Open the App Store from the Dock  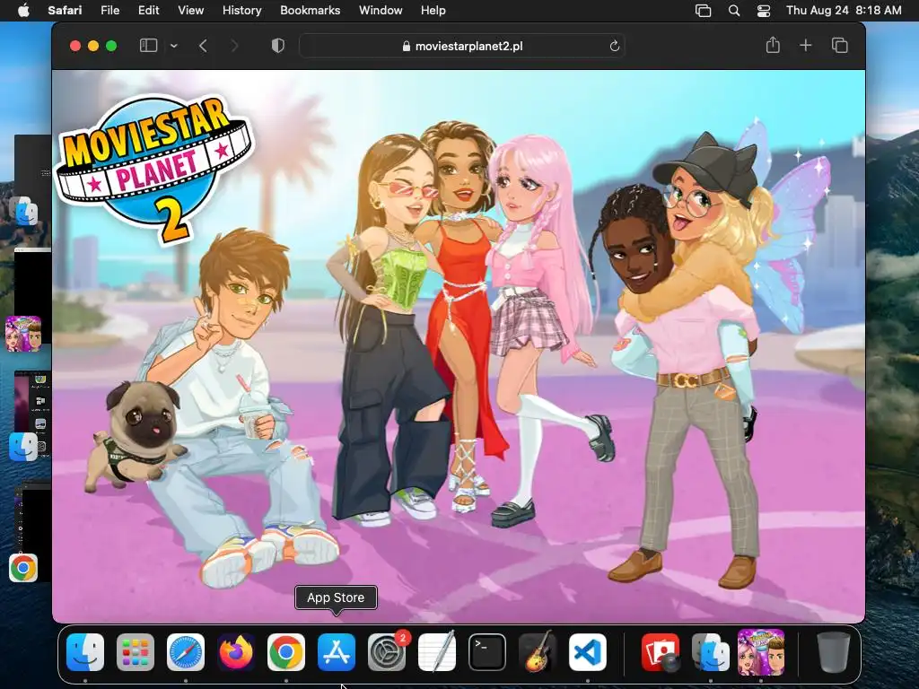tap(337, 651)
